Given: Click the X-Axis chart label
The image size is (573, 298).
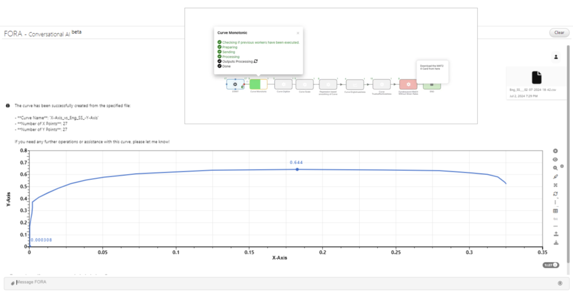Looking at the screenshot, I should [x=280, y=258].
